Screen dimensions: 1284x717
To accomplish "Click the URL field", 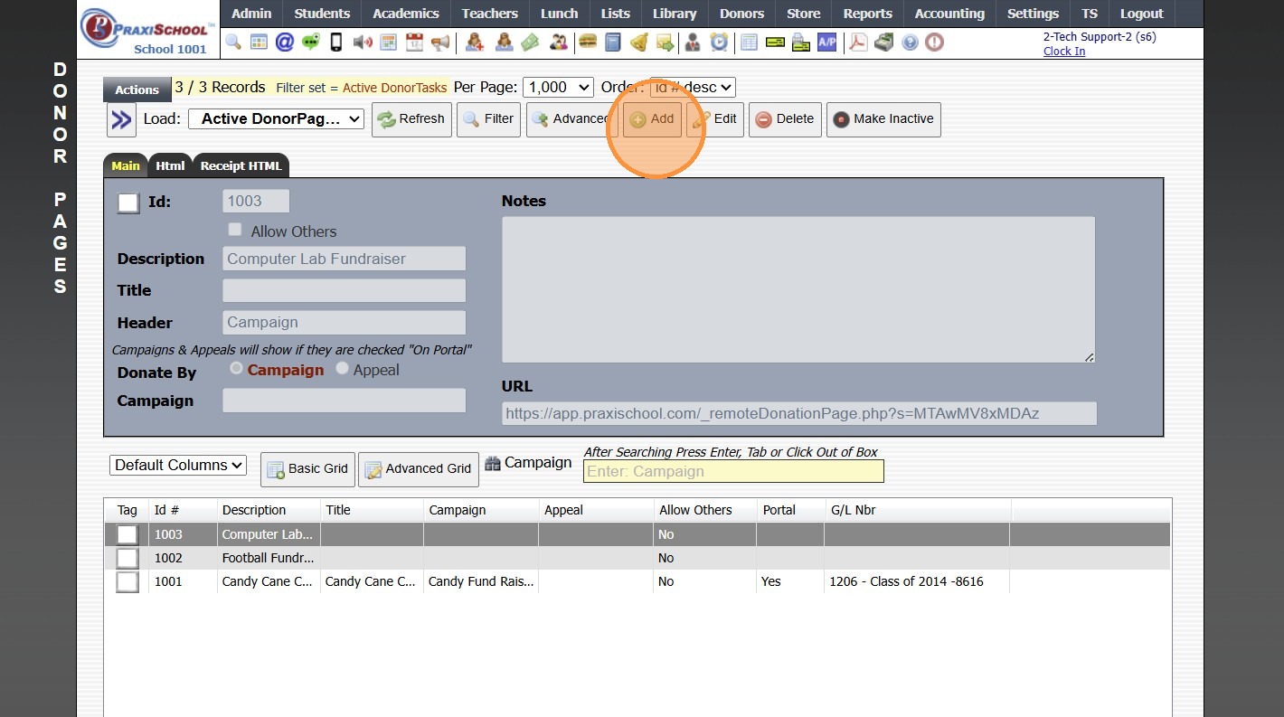I will click(799, 413).
